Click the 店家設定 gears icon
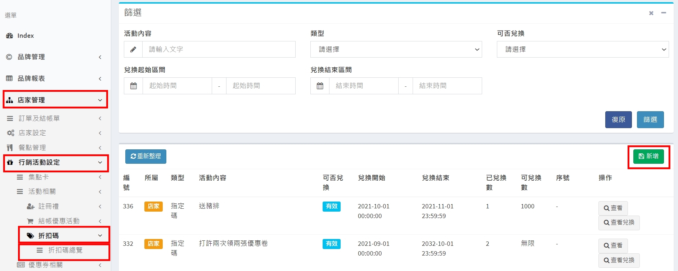 coord(10,133)
